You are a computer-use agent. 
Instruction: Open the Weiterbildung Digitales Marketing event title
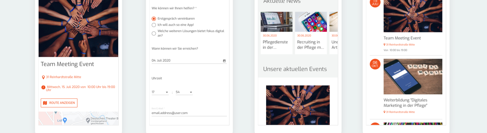point(405,103)
